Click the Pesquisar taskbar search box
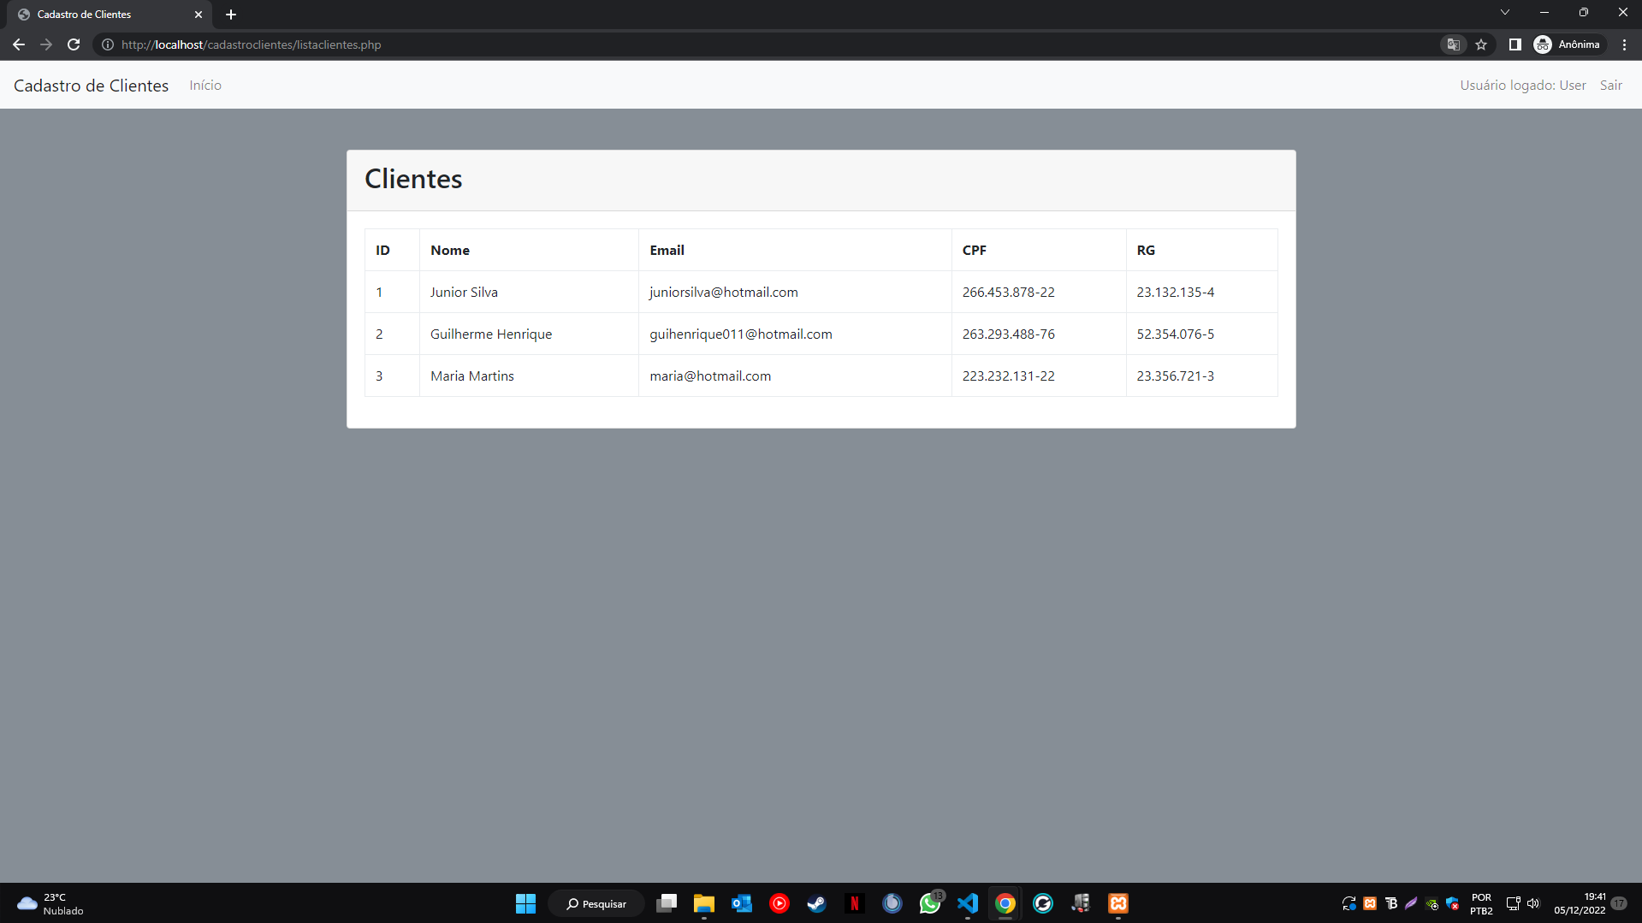Image resolution: width=1642 pixels, height=923 pixels. click(x=596, y=903)
